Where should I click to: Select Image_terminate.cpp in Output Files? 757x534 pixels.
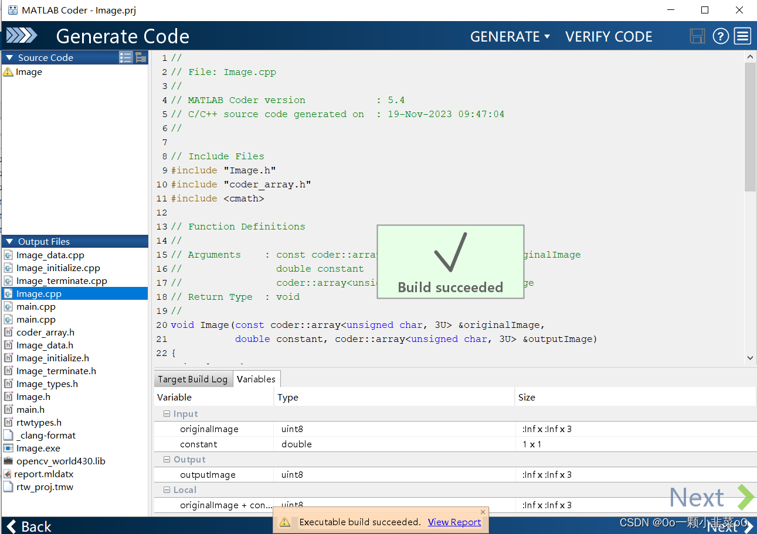tap(62, 281)
